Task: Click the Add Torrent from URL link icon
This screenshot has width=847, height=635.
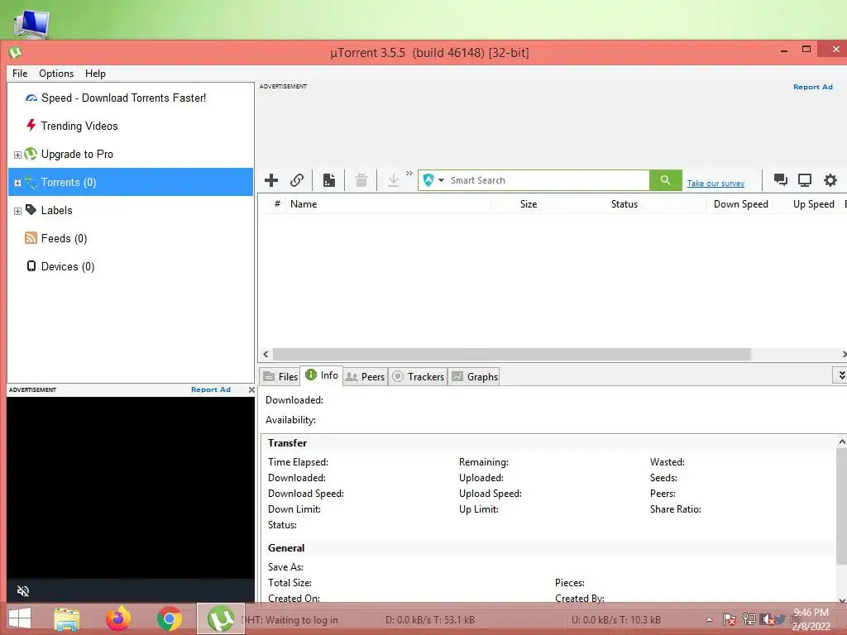Action: click(297, 180)
